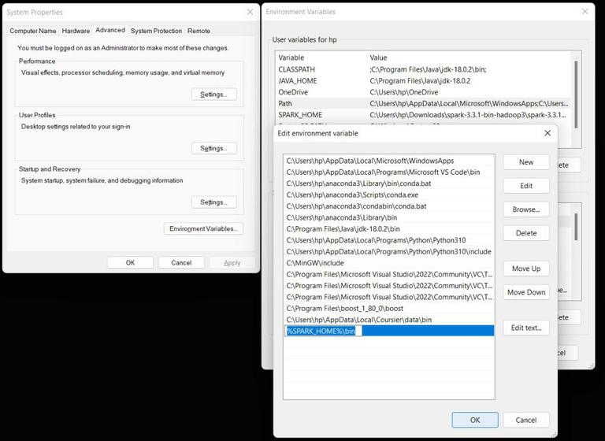The height and width of the screenshot is (441, 605).
Task: Select the JAVA_HOME user variable row
Action: point(423,80)
